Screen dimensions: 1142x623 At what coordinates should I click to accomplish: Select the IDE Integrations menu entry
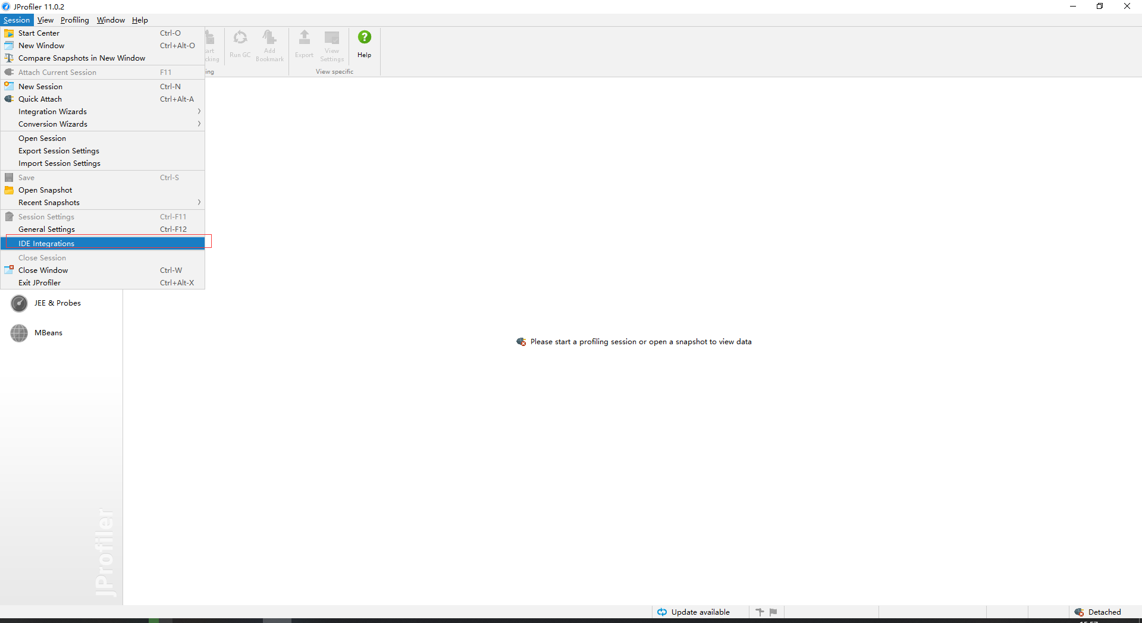coord(102,244)
